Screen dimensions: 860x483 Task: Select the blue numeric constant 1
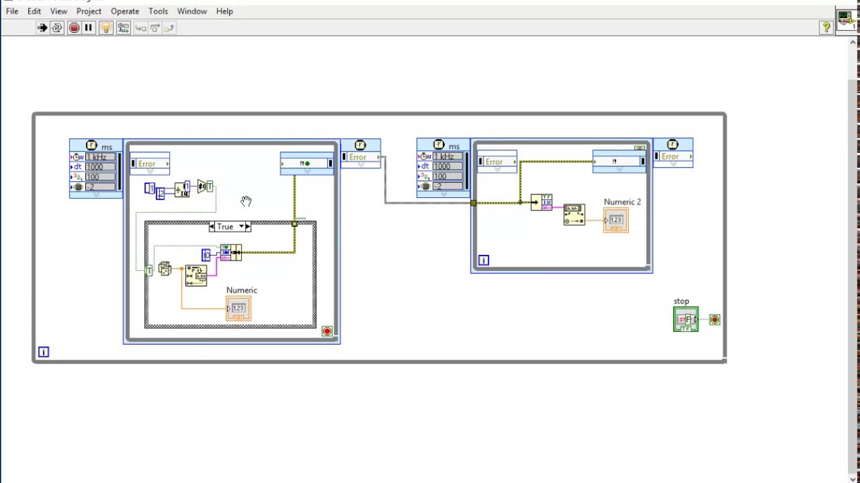pyautogui.click(x=150, y=188)
